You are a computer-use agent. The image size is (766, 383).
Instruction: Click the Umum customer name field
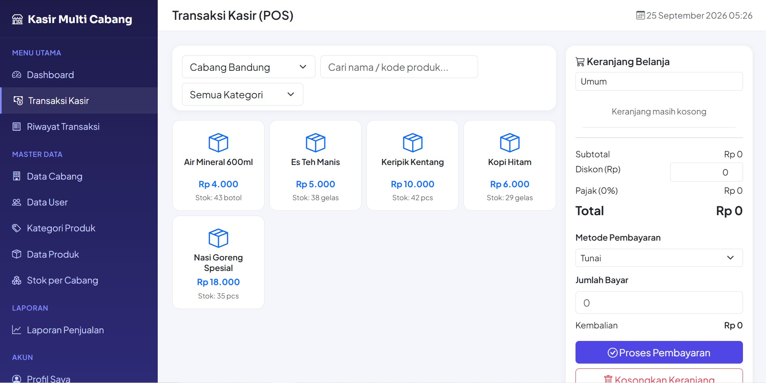[x=659, y=81]
